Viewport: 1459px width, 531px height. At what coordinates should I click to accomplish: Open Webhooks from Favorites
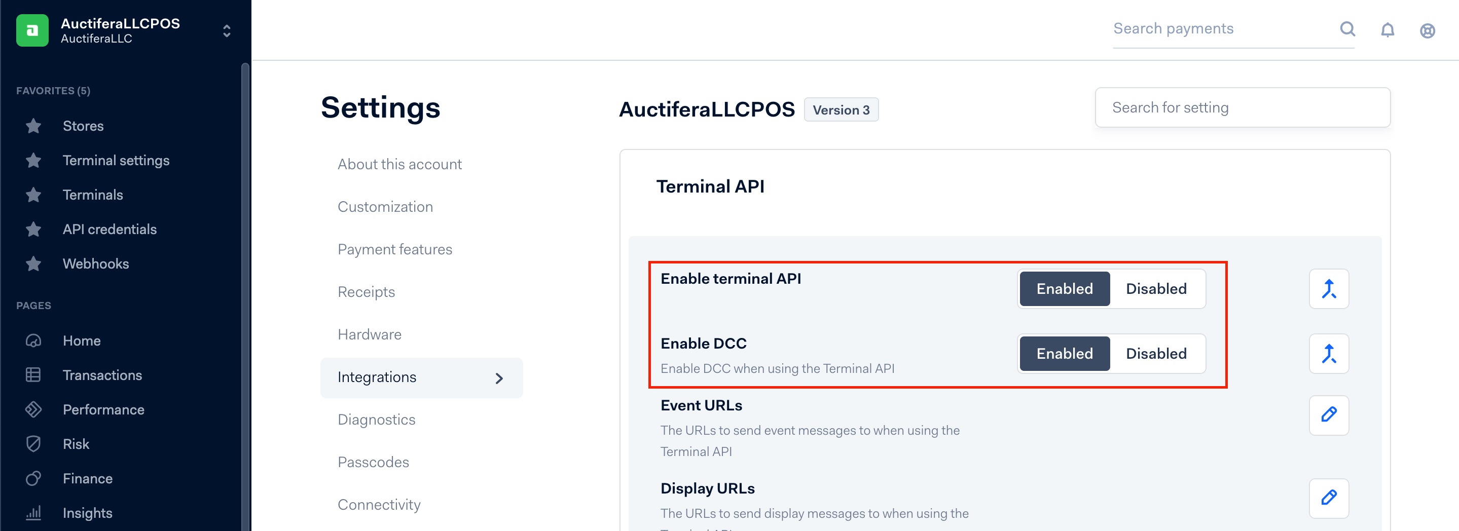96,263
